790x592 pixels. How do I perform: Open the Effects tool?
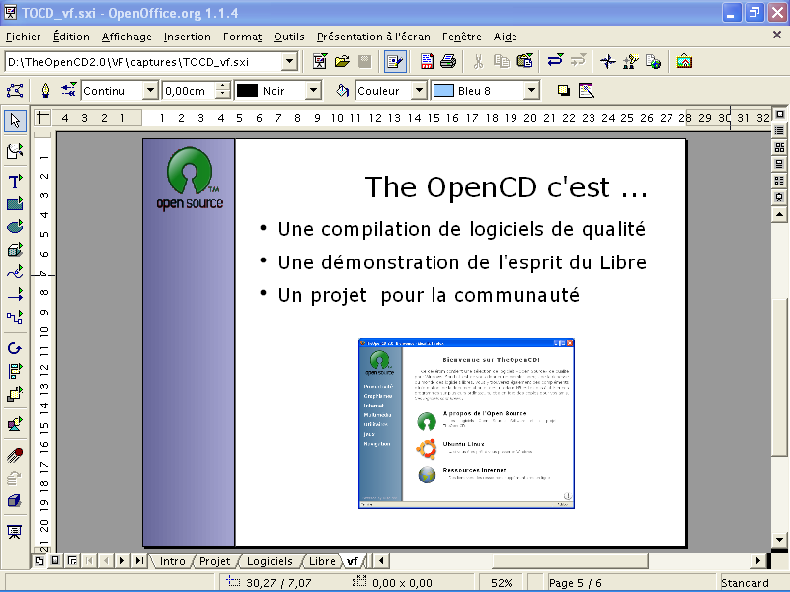15,455
